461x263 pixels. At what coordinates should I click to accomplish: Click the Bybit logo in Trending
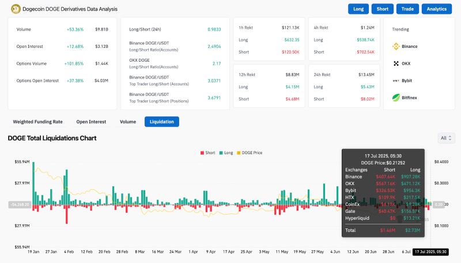tap(396, 81)
